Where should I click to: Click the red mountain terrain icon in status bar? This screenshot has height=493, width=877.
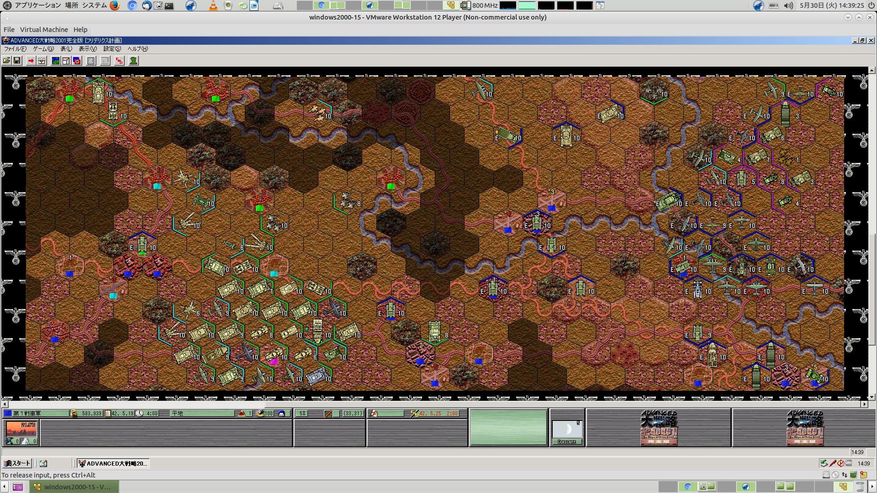[242, 414]
